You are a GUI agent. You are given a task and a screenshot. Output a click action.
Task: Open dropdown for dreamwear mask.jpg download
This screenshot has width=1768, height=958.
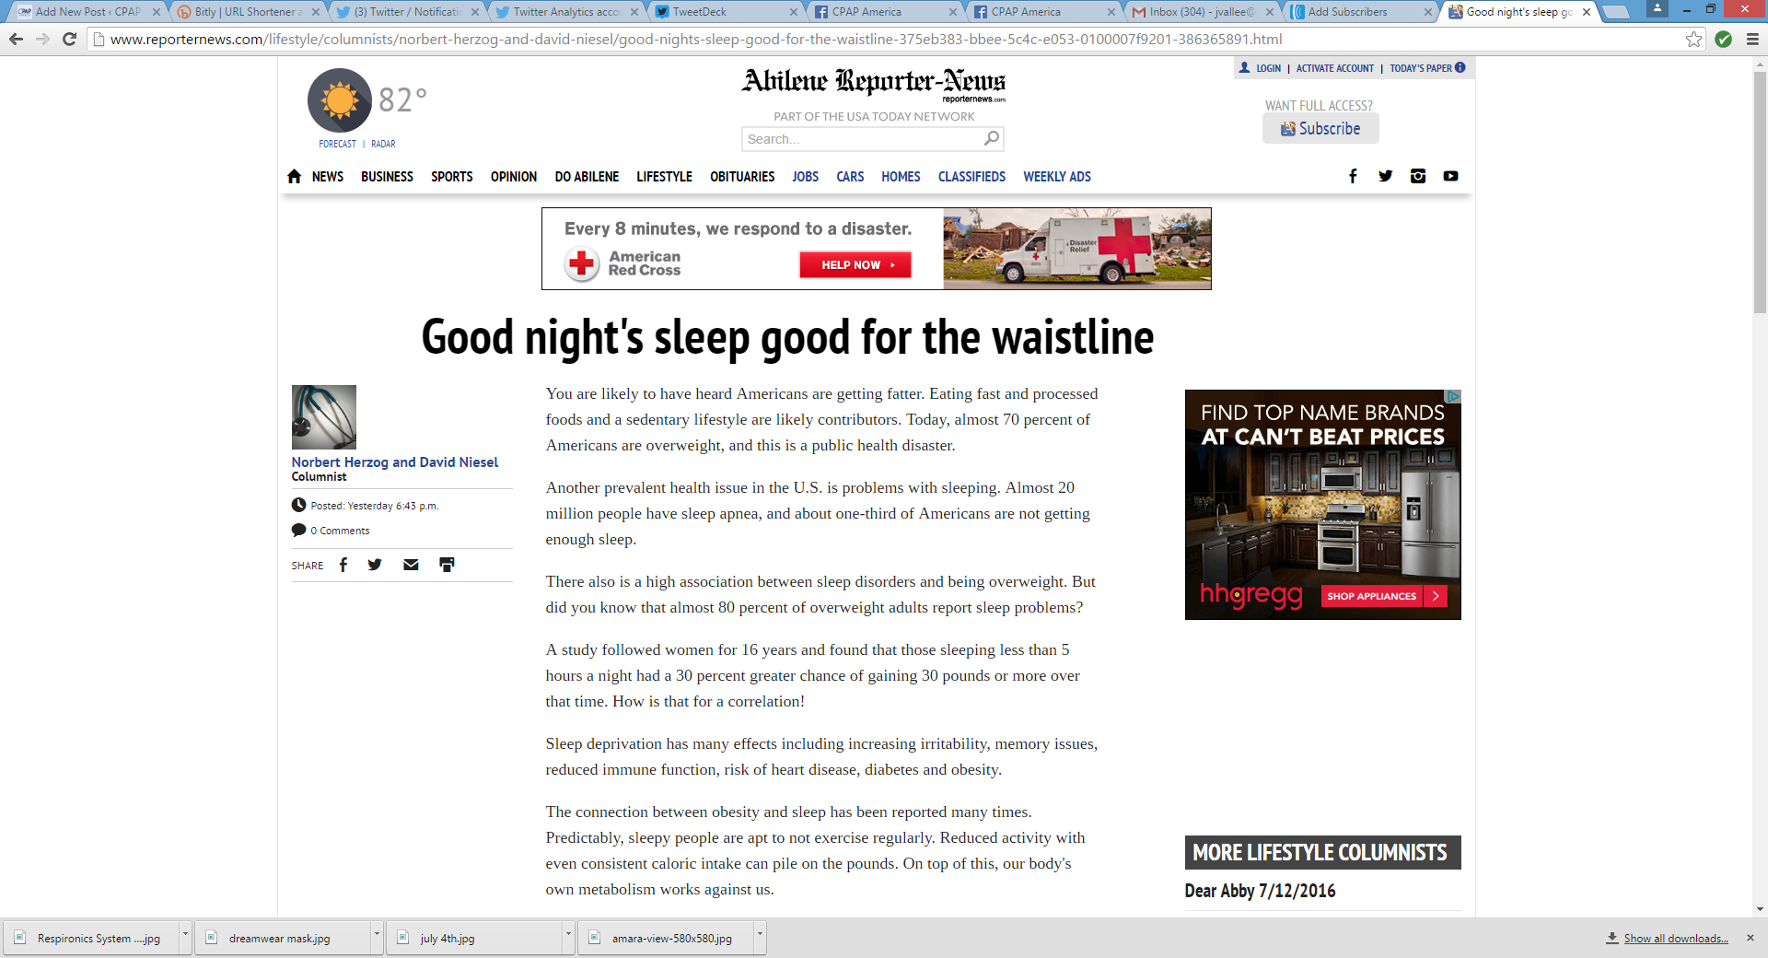(377, 934)
